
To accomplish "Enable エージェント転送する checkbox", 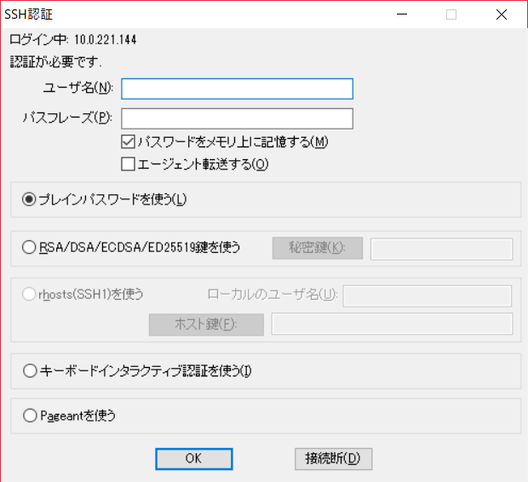I will click(129, 164).
